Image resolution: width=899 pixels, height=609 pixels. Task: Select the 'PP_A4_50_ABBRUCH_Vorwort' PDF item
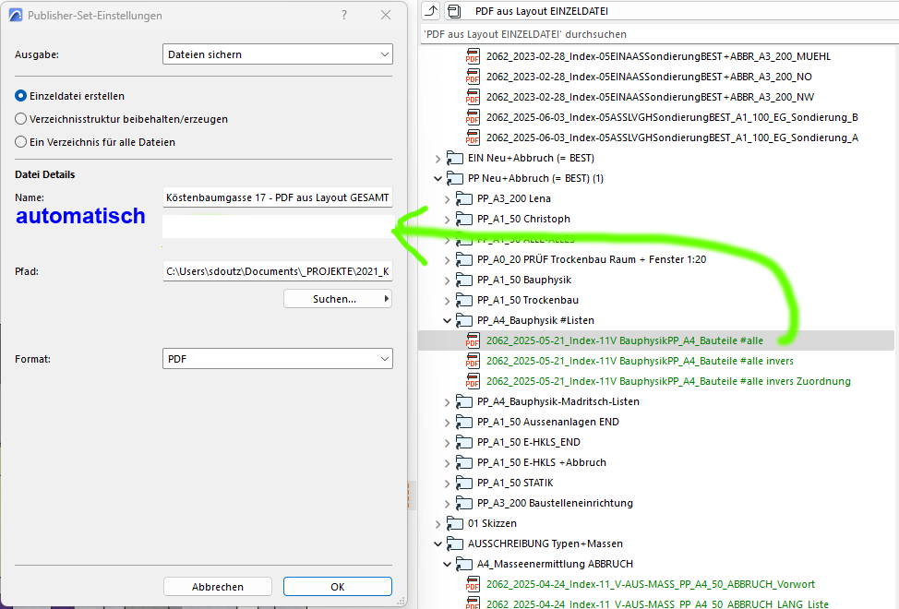[650, 584]
